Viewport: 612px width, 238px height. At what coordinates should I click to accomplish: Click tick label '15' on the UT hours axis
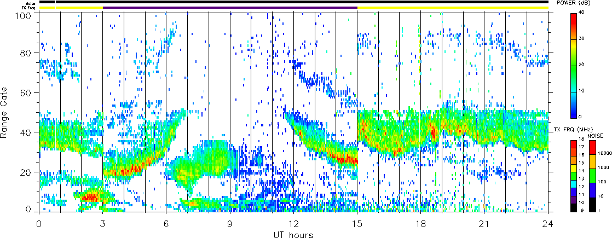pos(357,224)
